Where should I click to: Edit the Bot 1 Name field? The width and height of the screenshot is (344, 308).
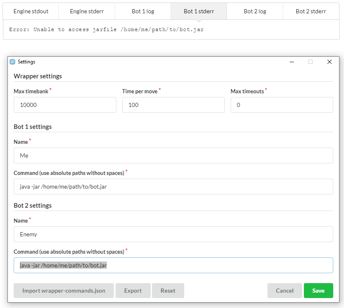pyautogui.click(x=173, y=155)
